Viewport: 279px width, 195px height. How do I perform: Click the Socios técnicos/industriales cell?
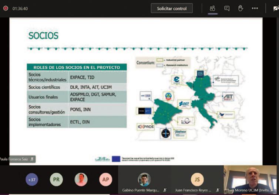[47, 77]
